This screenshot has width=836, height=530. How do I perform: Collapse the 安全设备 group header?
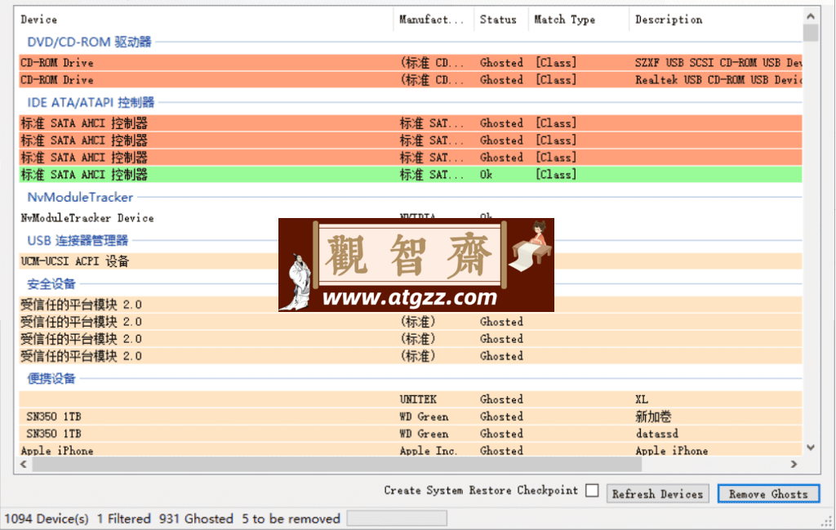tap(51, 283)
